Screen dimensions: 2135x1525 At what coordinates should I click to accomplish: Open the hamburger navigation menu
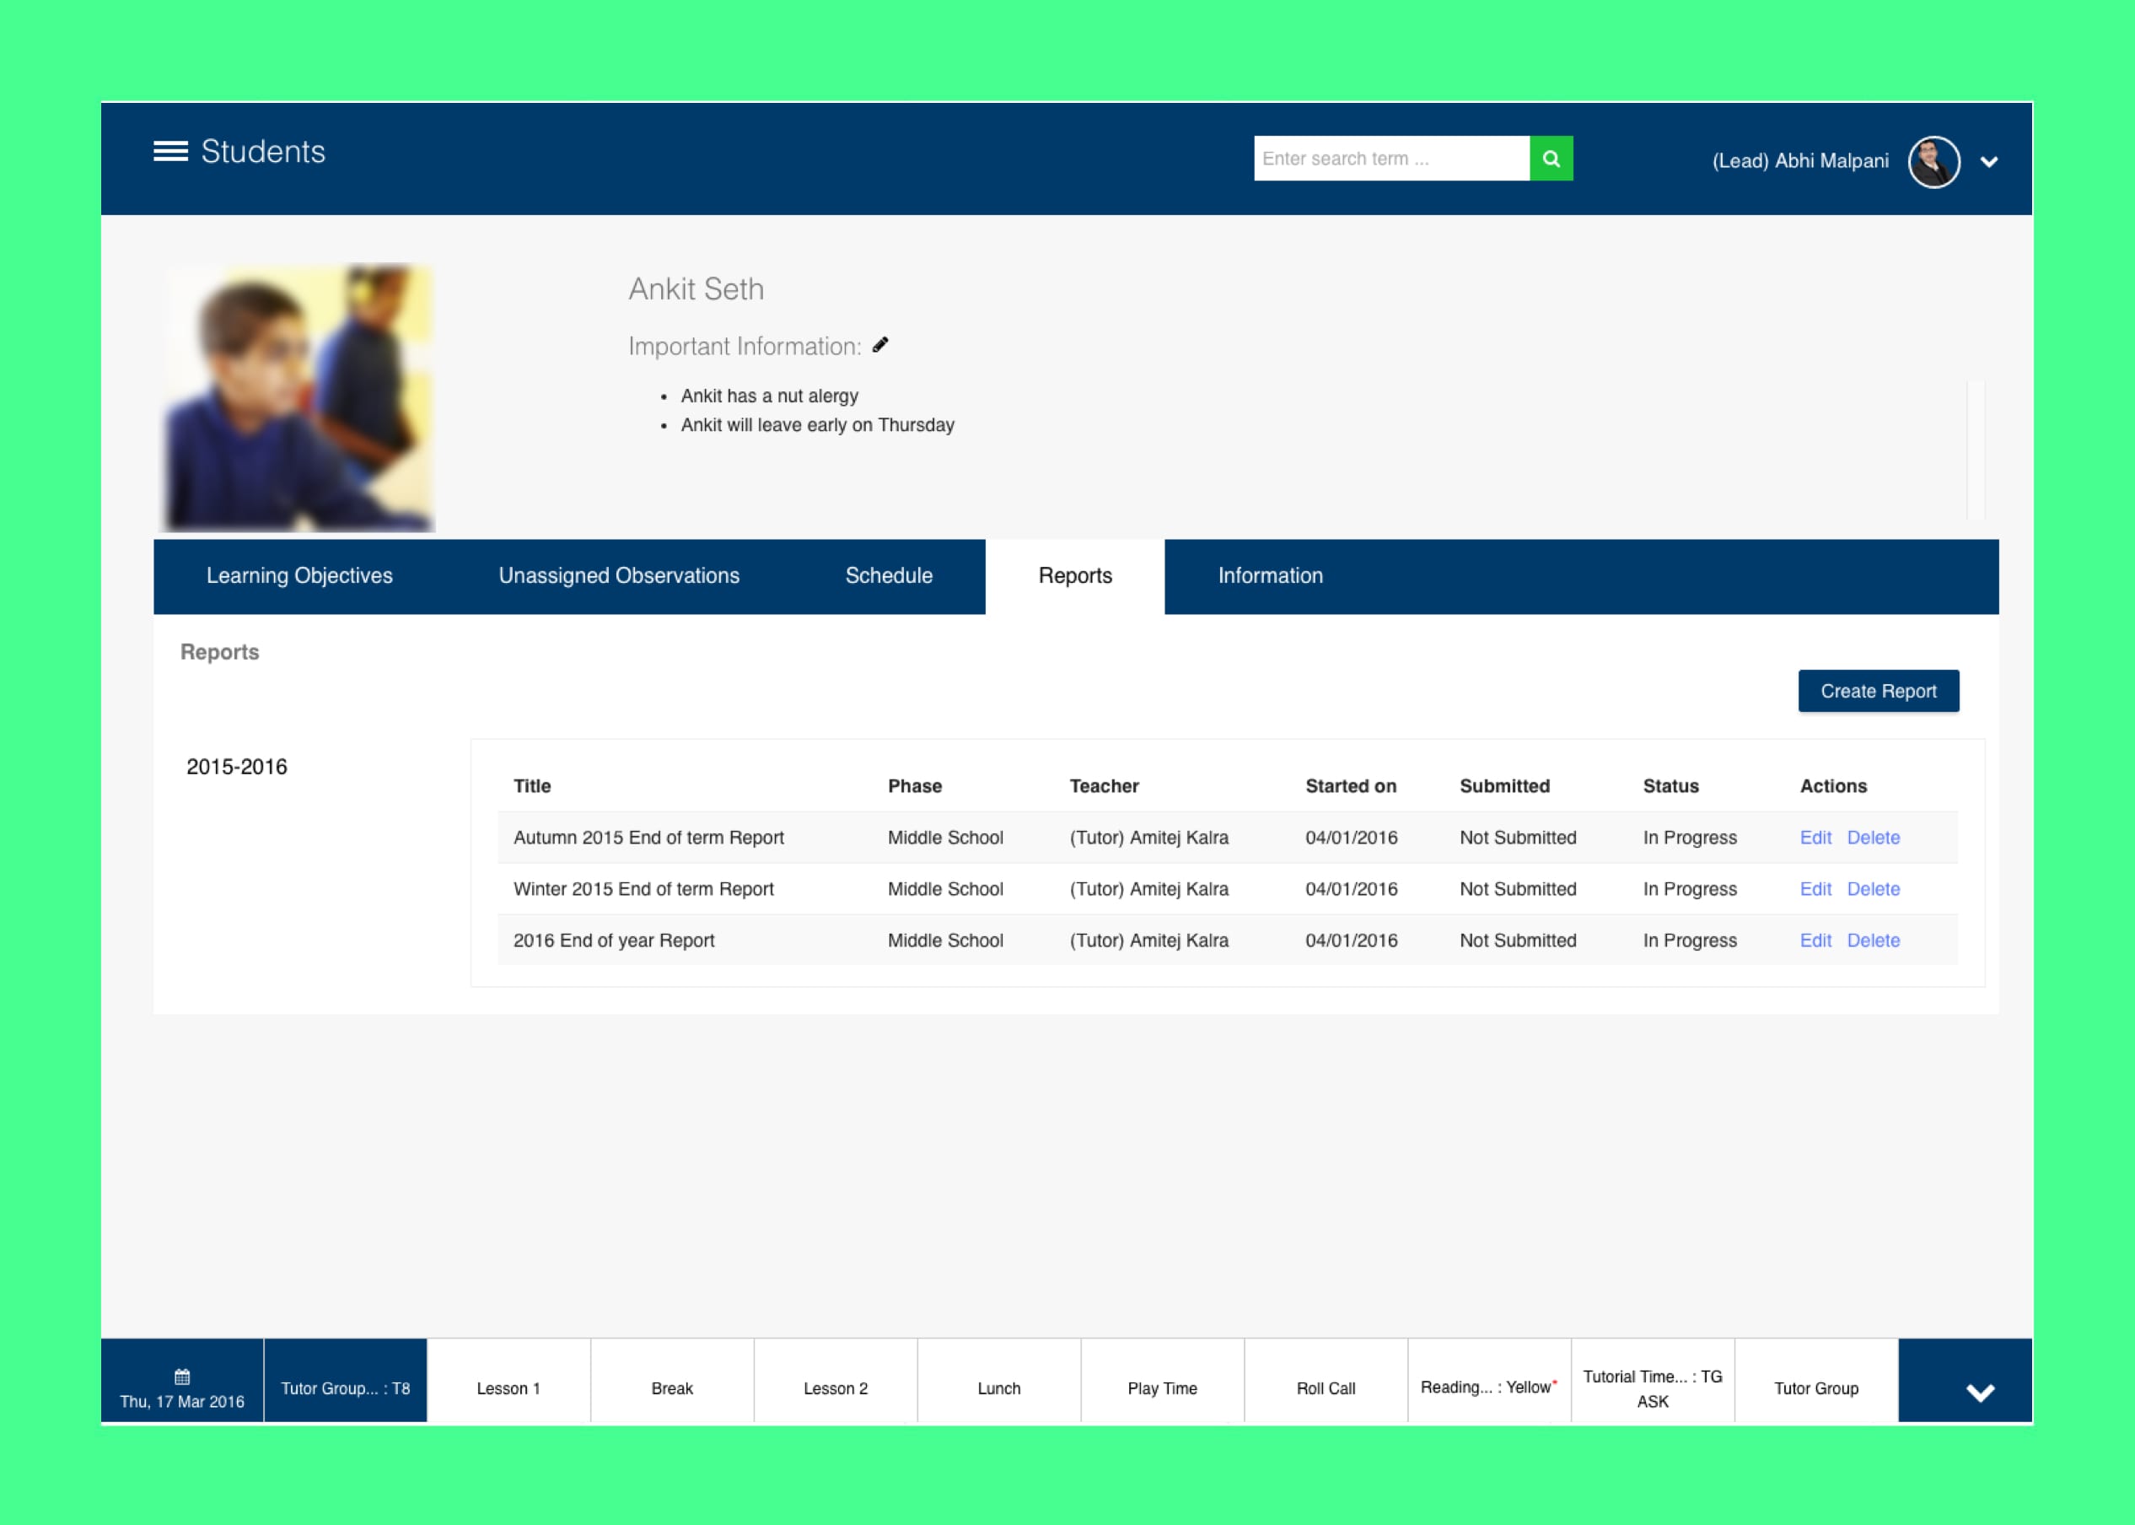[169, 151]
